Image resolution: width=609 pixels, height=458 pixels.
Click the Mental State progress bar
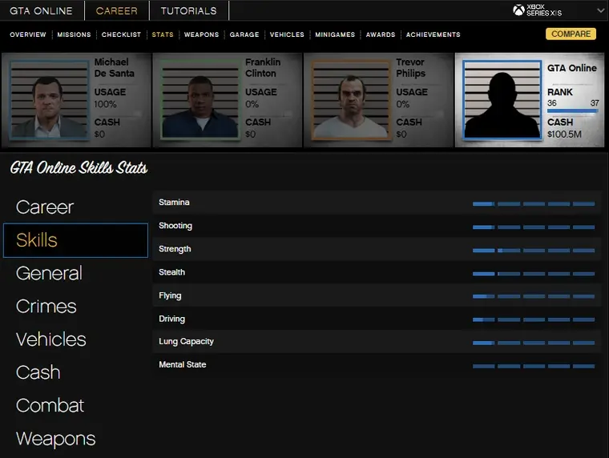[x=534, y=366]
